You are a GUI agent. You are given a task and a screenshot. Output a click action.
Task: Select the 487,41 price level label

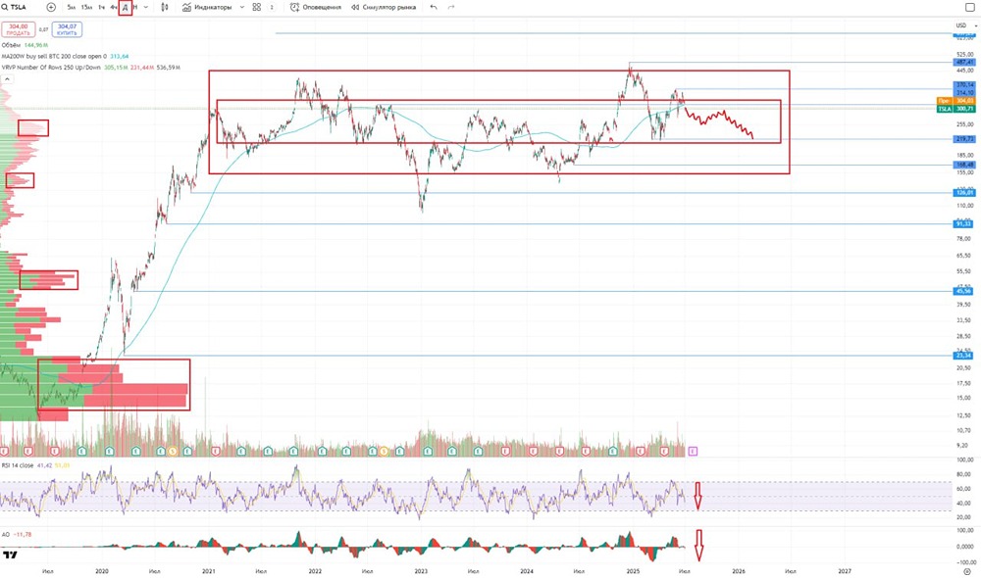[x=964, y=63]
